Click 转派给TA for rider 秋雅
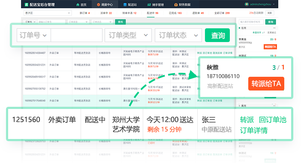Image resolution: width=301 pixels, height=163 pixels. pyautogui.click(x=266, y=84)
